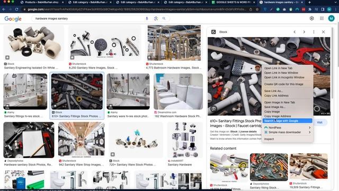This screenshot has height=191, width=339.
Task: Click the iStock logo in the preview header
Action: tap(213, 32)
